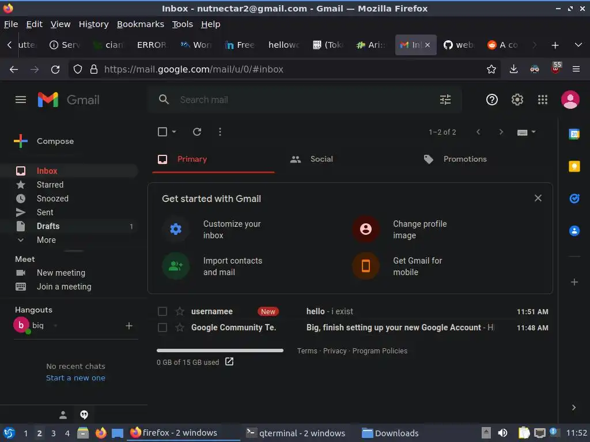Open the Tools menu
The width and height of the screenshot is (590, 442).
tap(183, 24)
